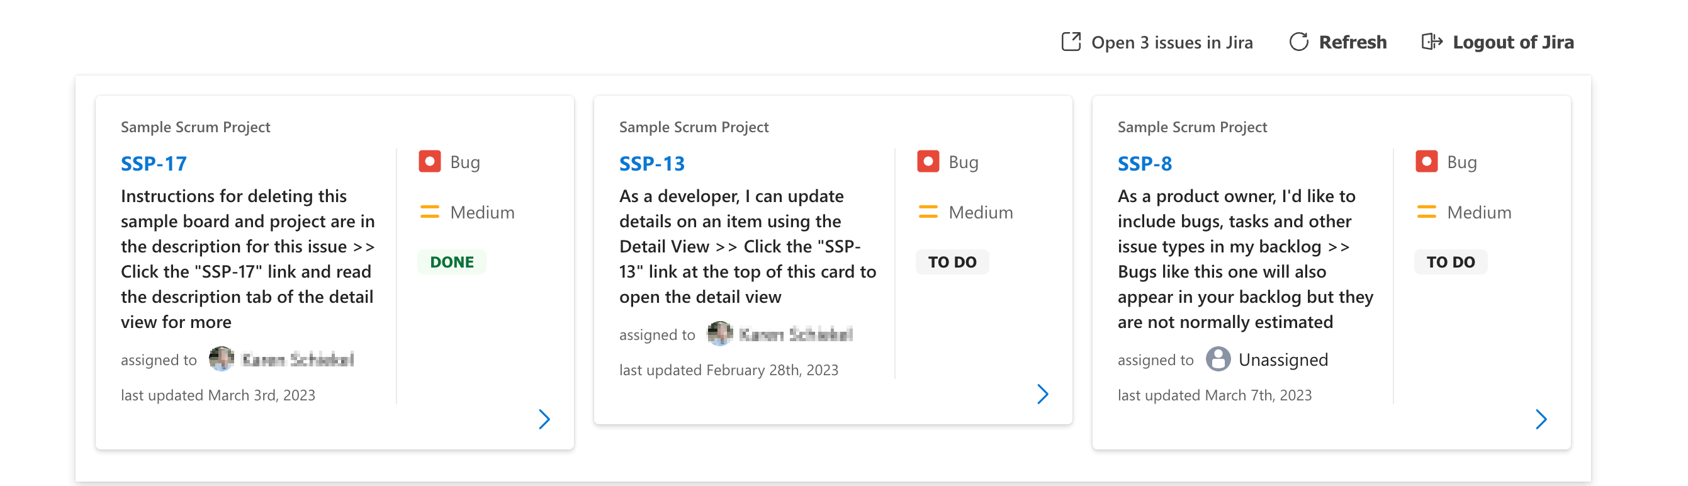Click the DONE status badge on SSP-17
The height and width of the screenshot is (486, 1688).
click(451, 262)
